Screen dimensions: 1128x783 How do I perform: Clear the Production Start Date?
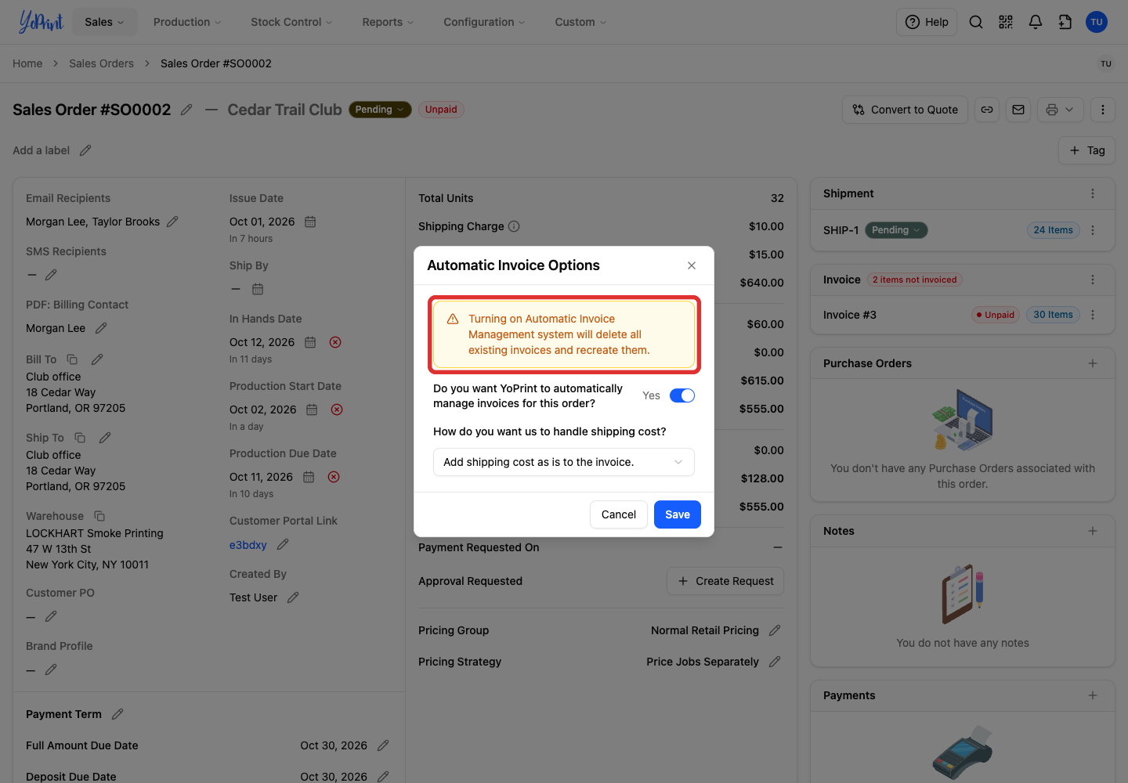[337, 410]
